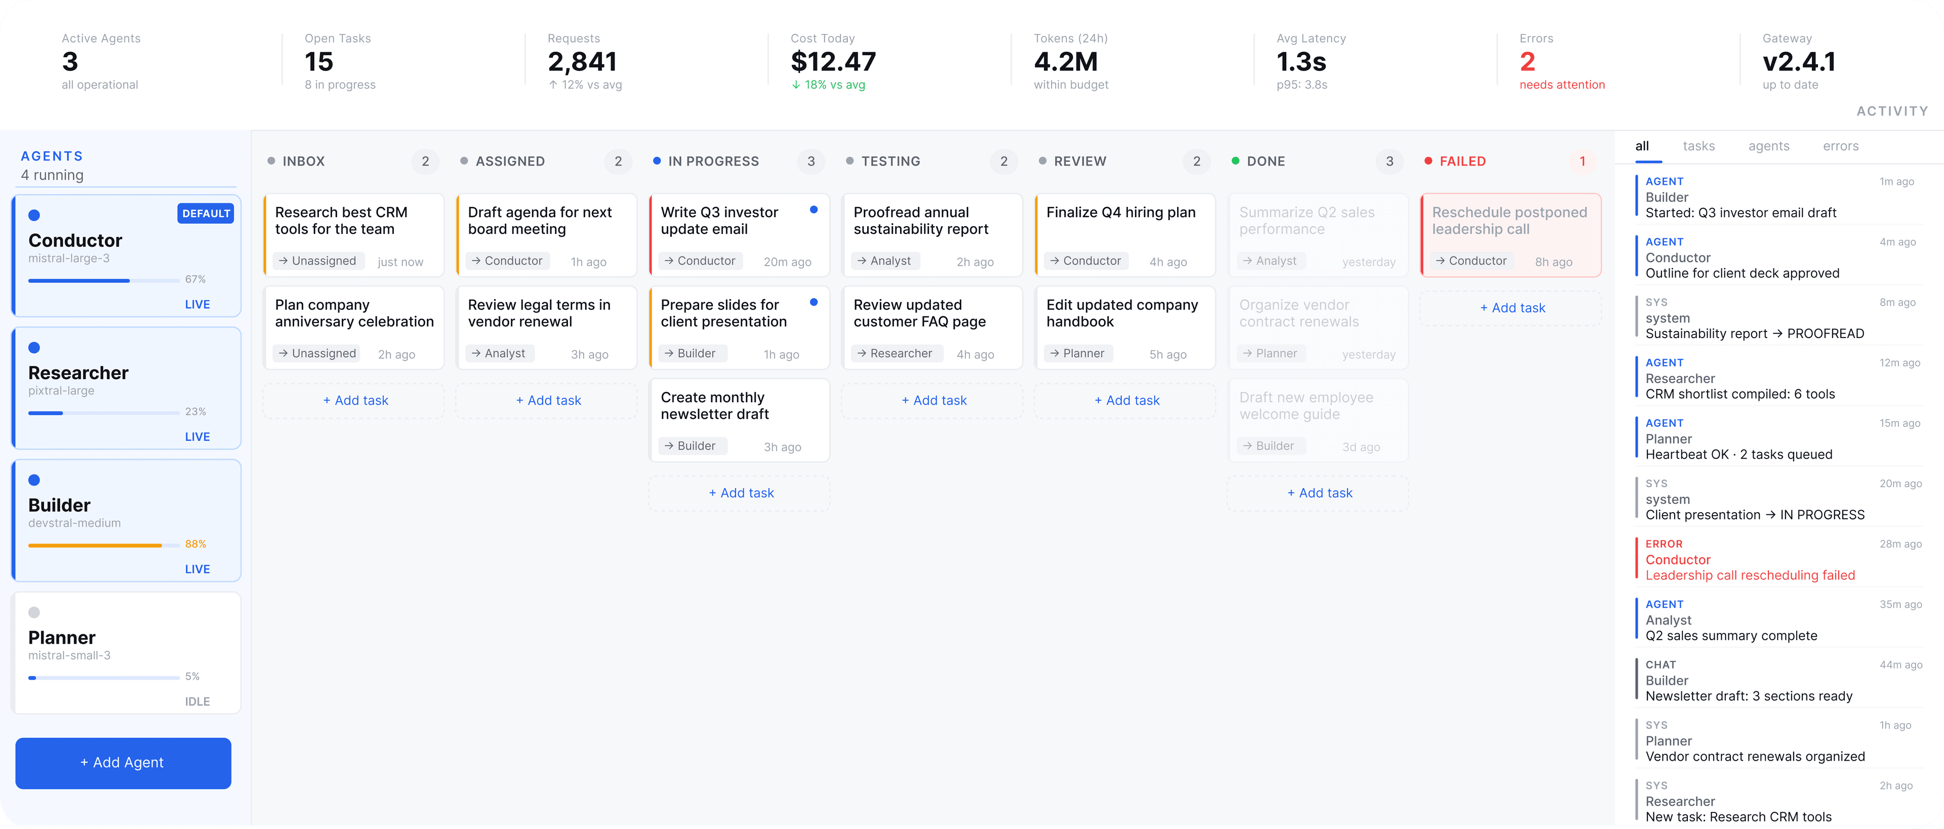Image resolution: width=1944 pixels, height=829 pixels.
Task: Click the IDLE status on Planner agent
Action: (x=197, y=701)
